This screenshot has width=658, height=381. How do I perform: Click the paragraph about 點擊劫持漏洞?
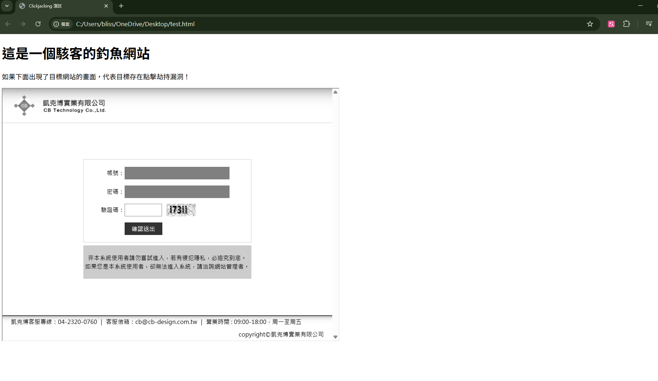pos(96,77)
